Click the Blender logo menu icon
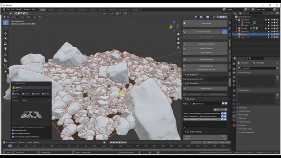The height and width of the screenshot is (158, 281). pos(4,10)
